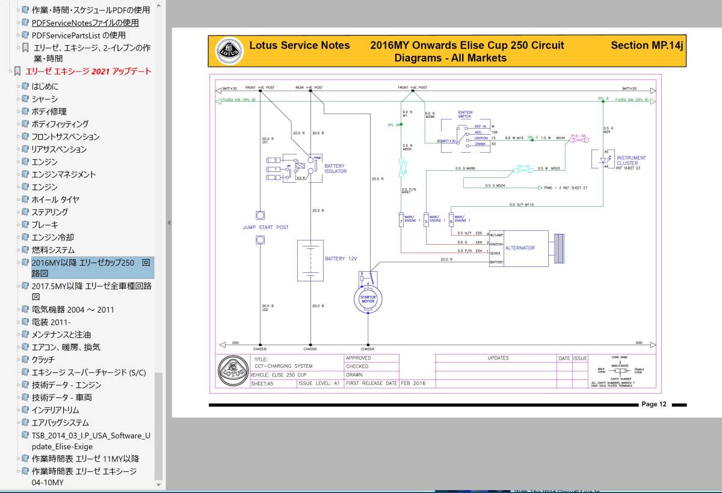Click the outline bookmark icon beside エリーゼ、エキシージ、2-イレブンの作業・時間
722x493 pixels.
[25, 48]
